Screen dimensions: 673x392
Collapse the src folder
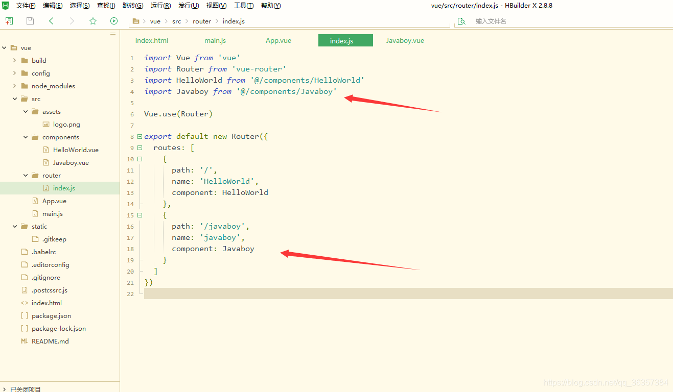pyautogui.click(x=15, y=99)
